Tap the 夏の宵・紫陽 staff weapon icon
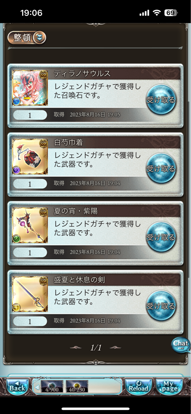Viewport: 191px width, 414px height. coord(30,225)
